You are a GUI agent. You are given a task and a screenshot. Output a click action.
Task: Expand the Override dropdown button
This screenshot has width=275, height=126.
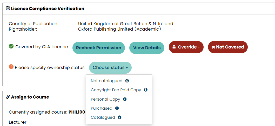coord(186,47)
